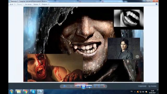Screen dimensions: 167x94
Task: Launch Google Chrome from taskbar
Action: tap(26, 92)
